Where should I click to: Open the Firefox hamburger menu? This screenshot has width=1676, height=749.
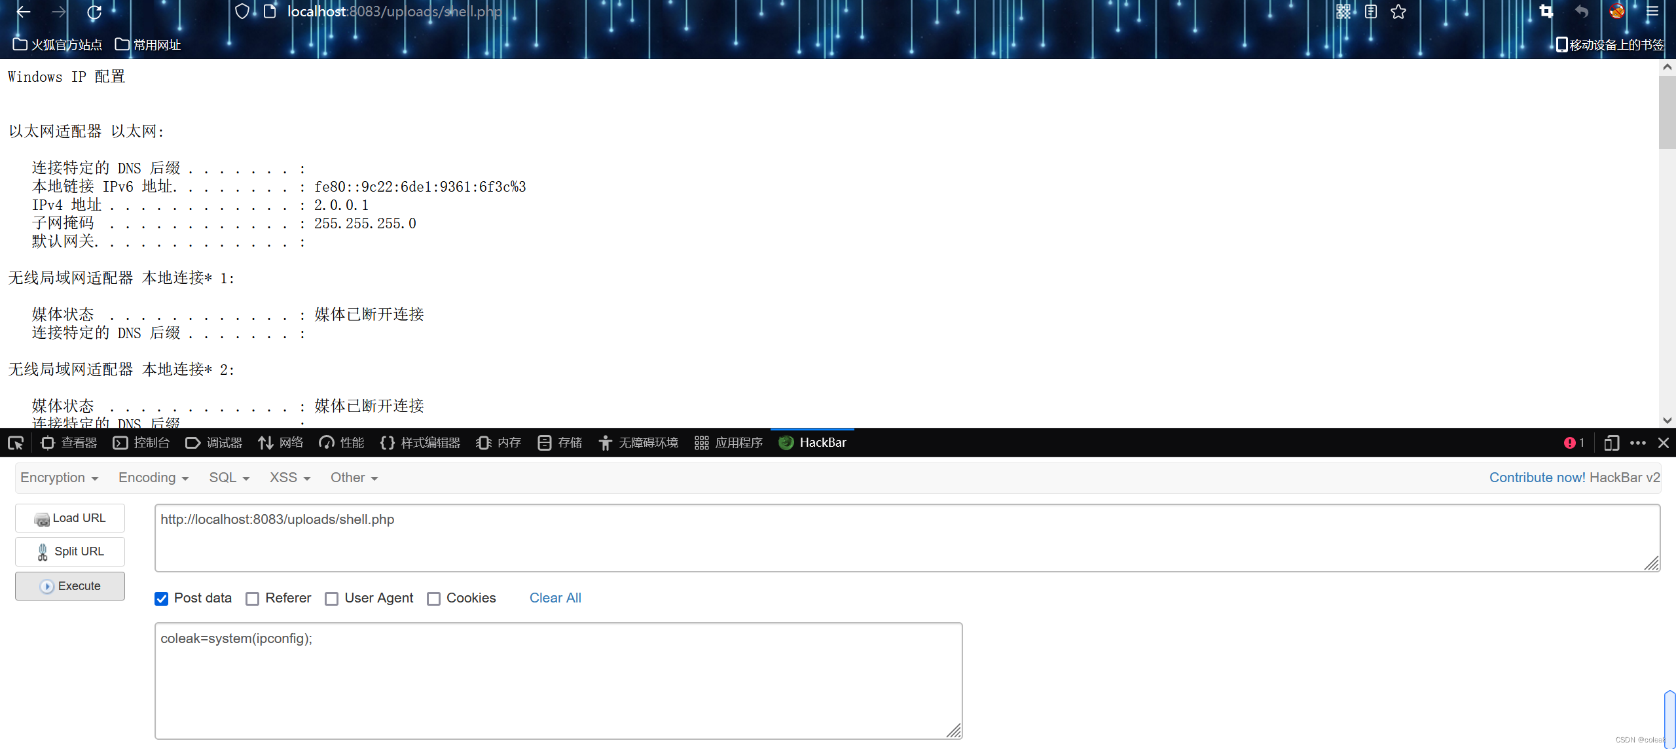1652,12
